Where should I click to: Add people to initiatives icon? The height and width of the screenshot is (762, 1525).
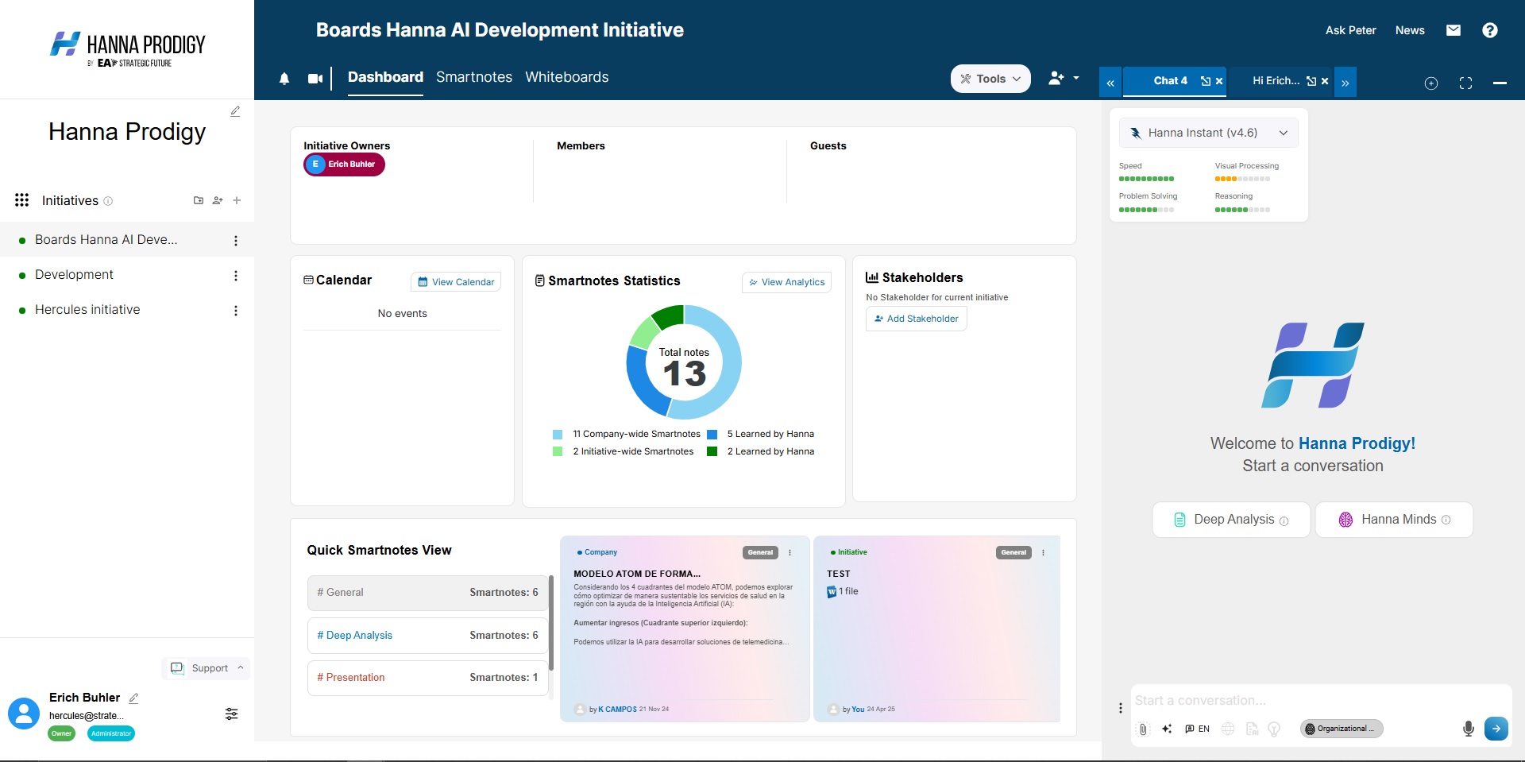pyautogui.click(x=218, y=200)
